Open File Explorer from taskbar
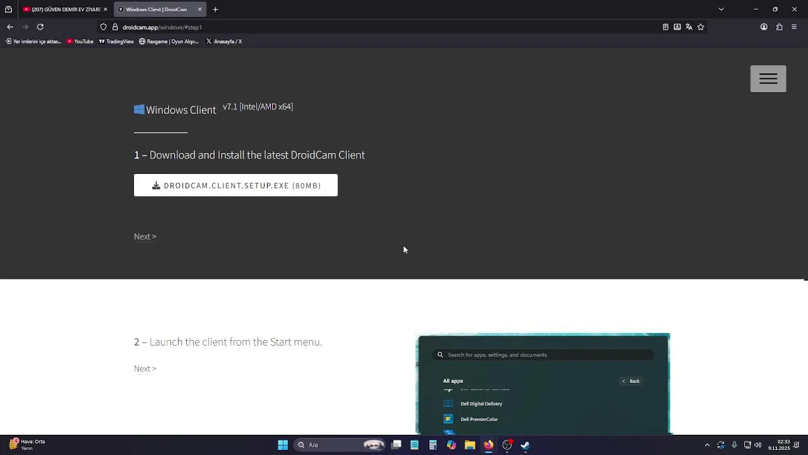The image size is (808, 455). click(470, 445)
